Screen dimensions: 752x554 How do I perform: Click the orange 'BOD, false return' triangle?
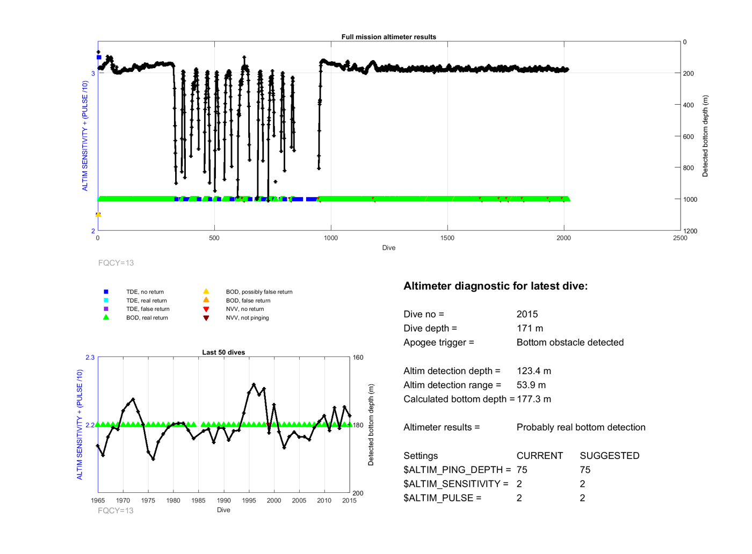pos(206,300)
